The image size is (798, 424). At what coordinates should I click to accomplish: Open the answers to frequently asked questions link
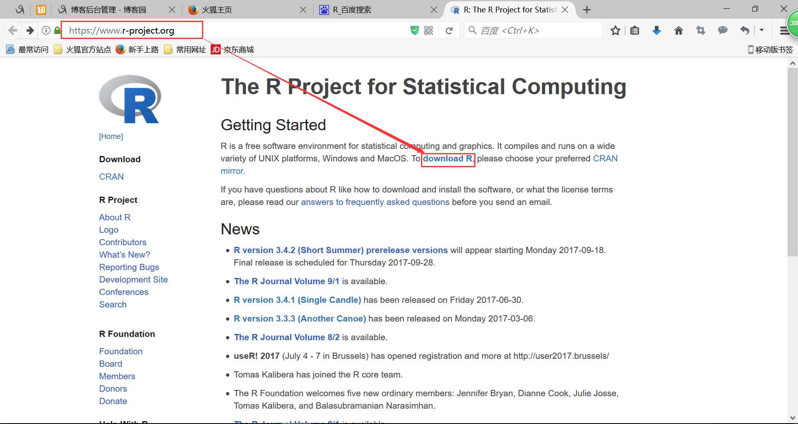pos(375,202)
